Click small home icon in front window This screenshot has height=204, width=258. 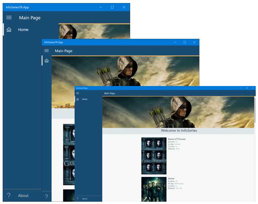(78, 99)
